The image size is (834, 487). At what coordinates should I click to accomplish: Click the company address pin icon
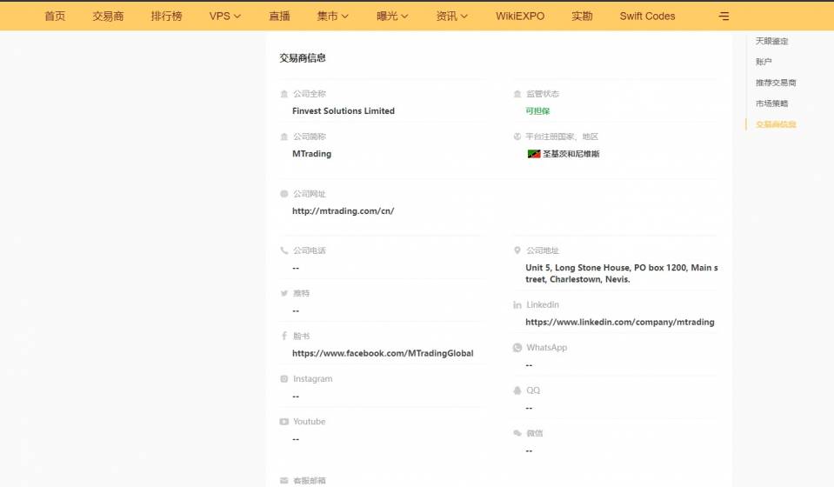click(517, 250)
